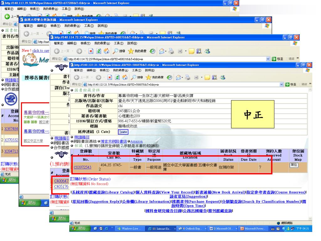Open Search (搜尋) in 140.114.72.25 window
The width and height of the screenshot is (321, 241).
(x=119, y=51)
